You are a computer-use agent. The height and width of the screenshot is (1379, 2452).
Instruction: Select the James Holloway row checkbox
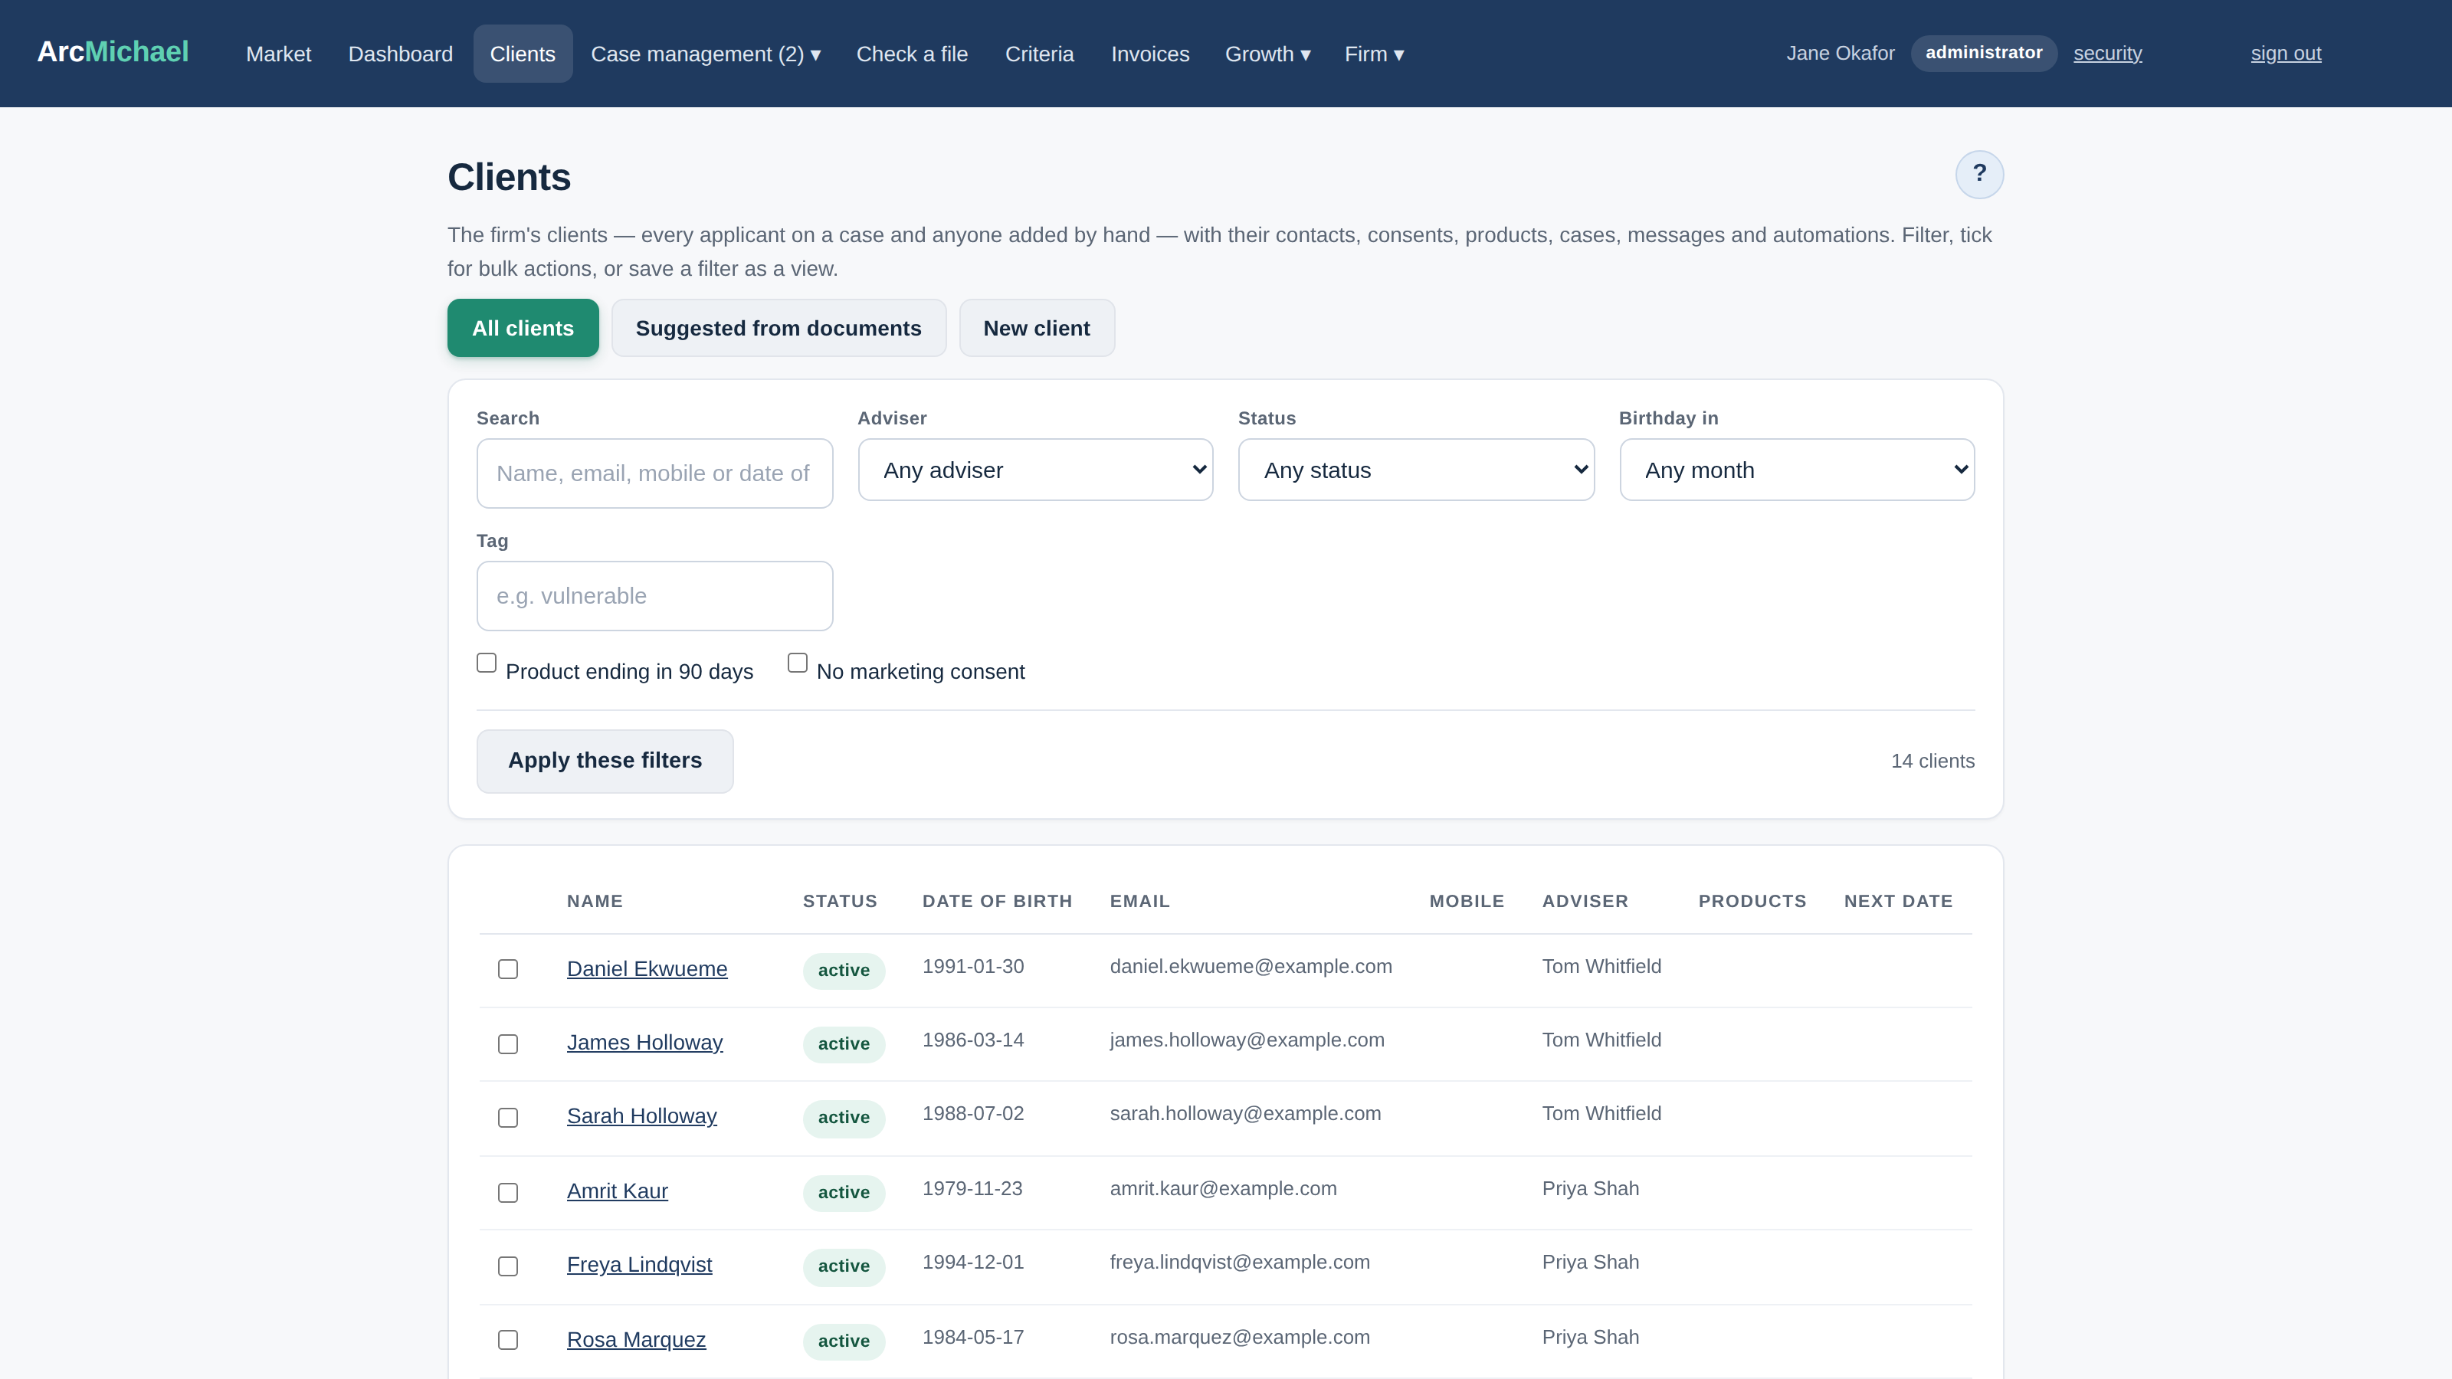point(508,1044)
